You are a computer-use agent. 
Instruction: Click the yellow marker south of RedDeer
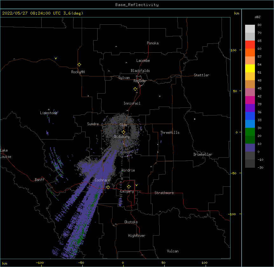135,89
